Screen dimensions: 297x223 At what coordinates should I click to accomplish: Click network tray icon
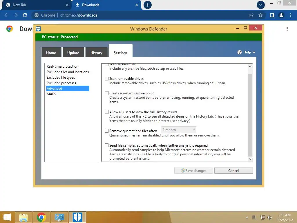[262, 217]
